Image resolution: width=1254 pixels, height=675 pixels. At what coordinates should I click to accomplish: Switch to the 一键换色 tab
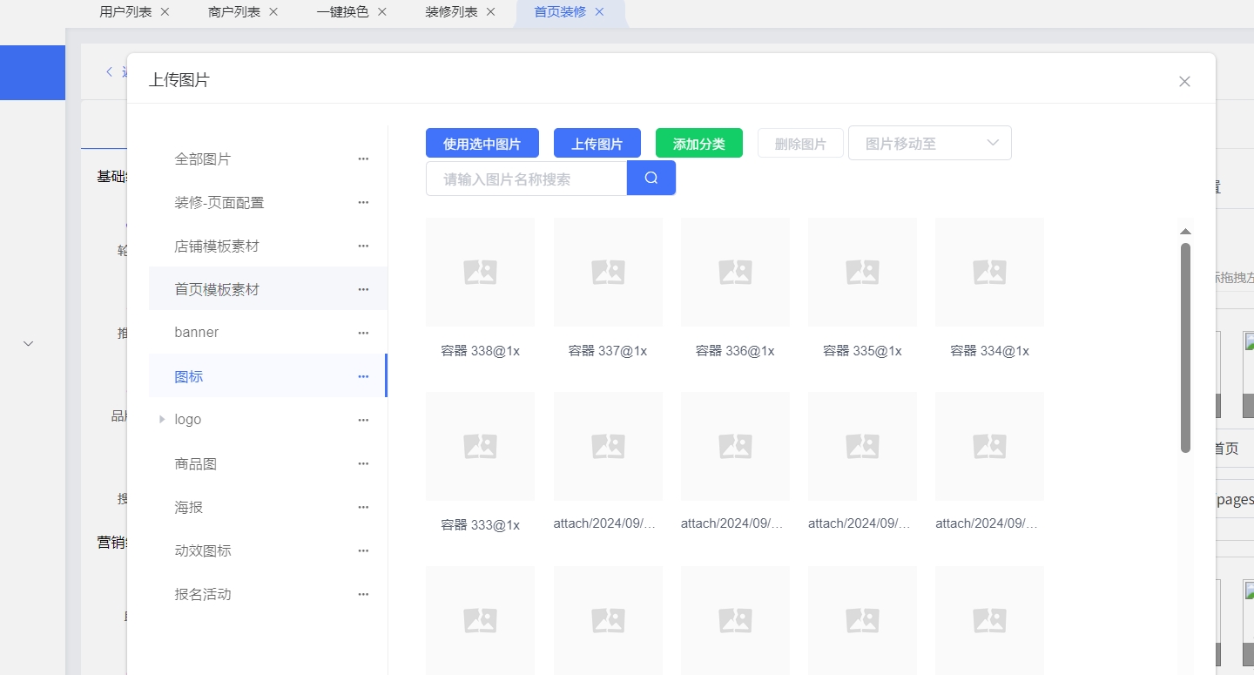[x=343, y=12]
